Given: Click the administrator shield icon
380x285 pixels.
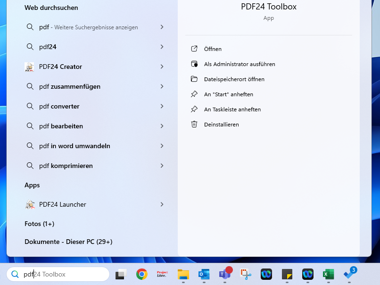Looking at the screenshot, I should (x=194, y=64).
